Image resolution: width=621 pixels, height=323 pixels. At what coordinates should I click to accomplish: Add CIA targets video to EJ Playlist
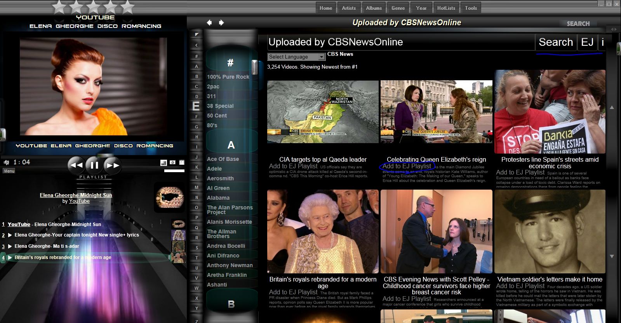pos(293,166)
